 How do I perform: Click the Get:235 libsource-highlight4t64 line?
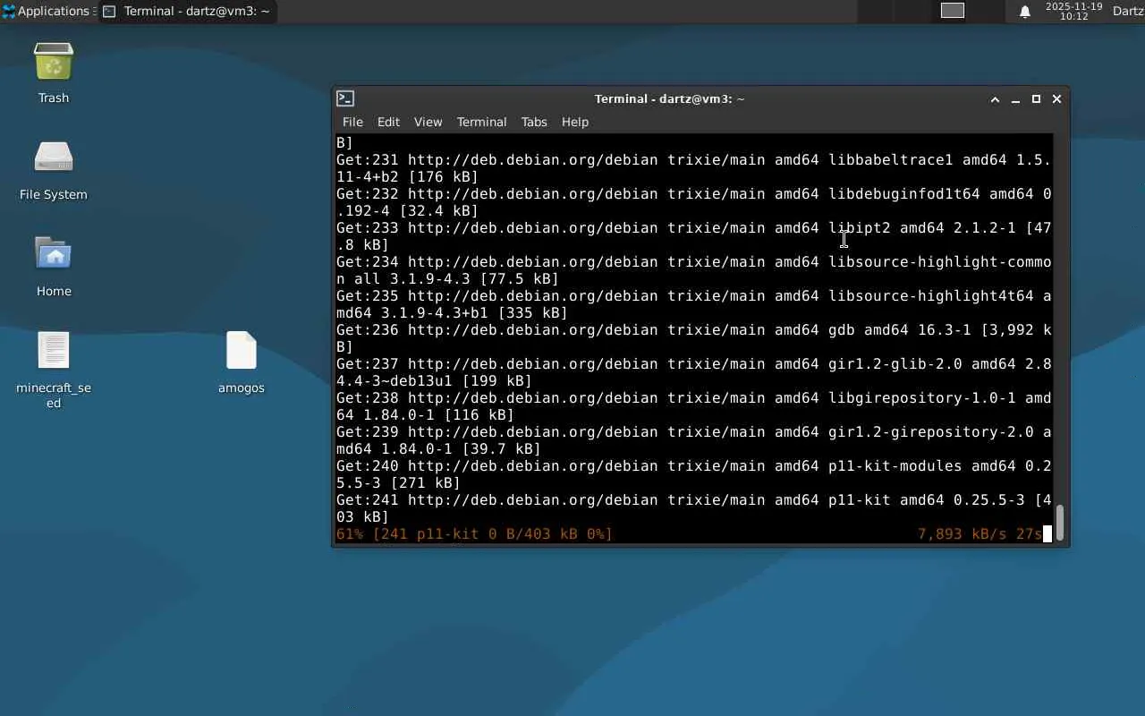tap(693, 304)
